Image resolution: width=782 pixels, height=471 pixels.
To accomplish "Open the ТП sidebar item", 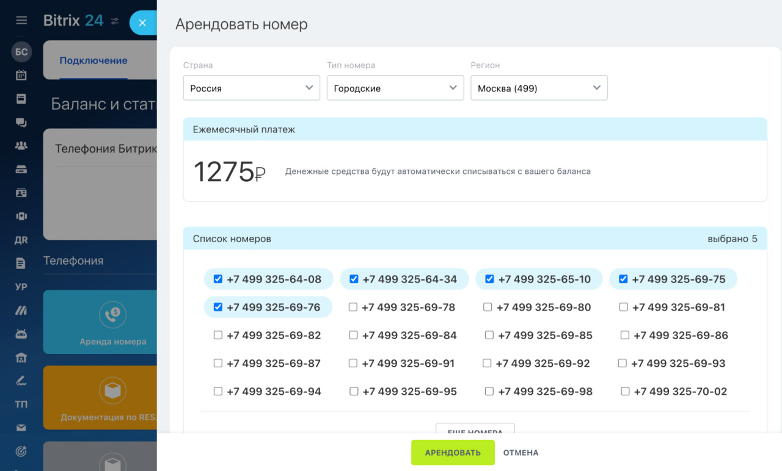I will 21,404.
